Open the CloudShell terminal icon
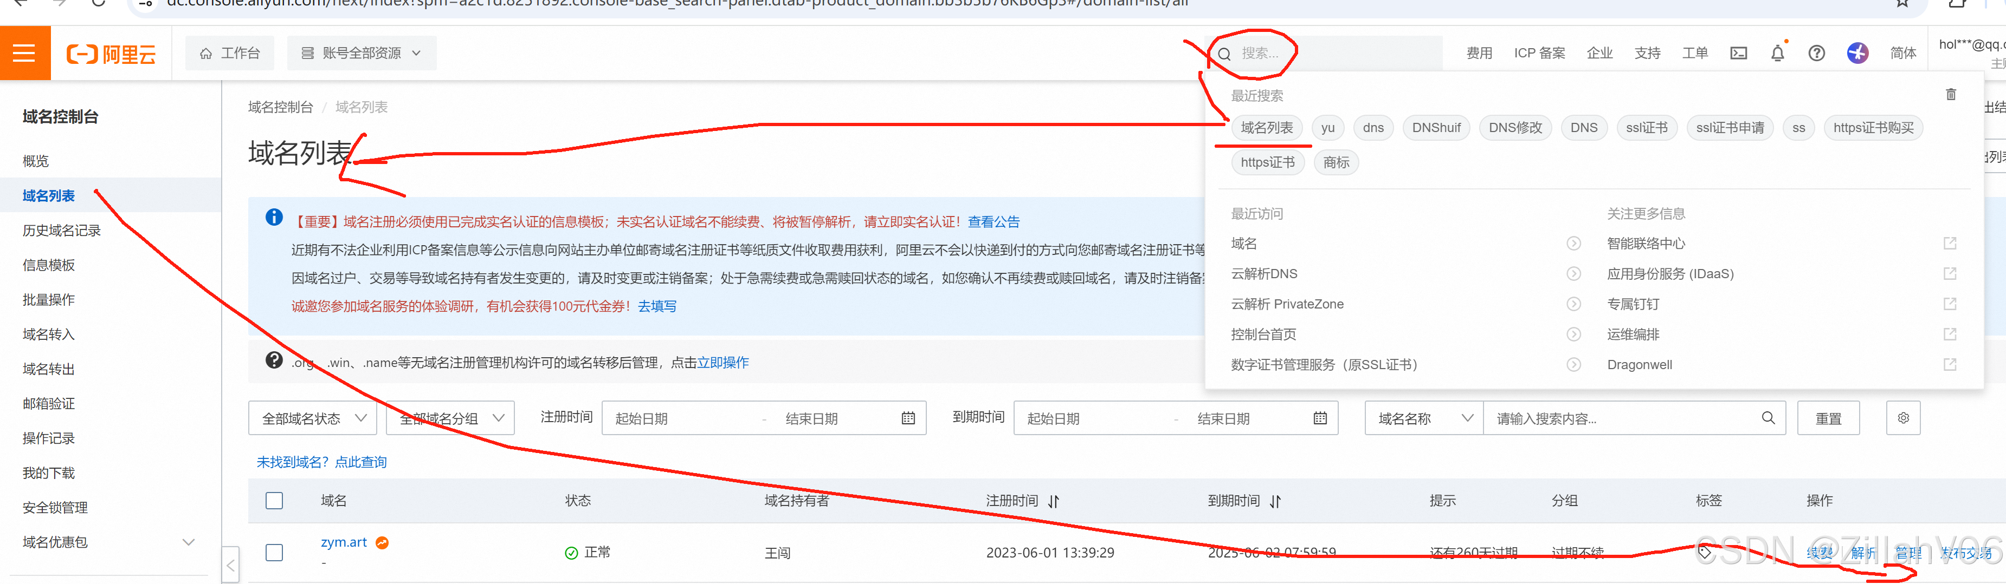2006x584 pixels. pos(1739,53)
